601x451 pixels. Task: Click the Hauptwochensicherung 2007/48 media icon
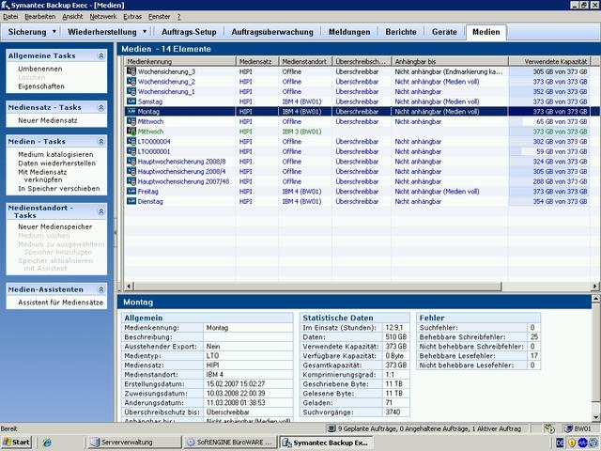pyautogui.click(x=131, y=181)
